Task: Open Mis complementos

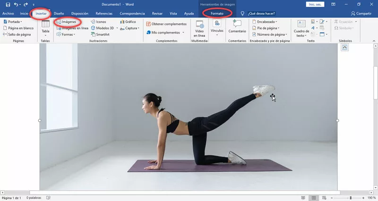Action: tap(163, 32)
